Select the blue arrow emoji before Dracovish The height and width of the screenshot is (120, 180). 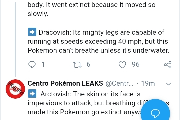(x=32, y=32)
